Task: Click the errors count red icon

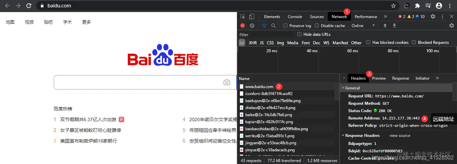Action: (402, 16)
